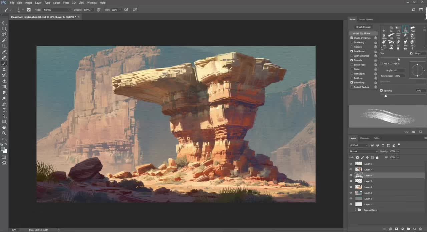
Task: Hide Layer 1 visibility eye
Action: (351, 204)
